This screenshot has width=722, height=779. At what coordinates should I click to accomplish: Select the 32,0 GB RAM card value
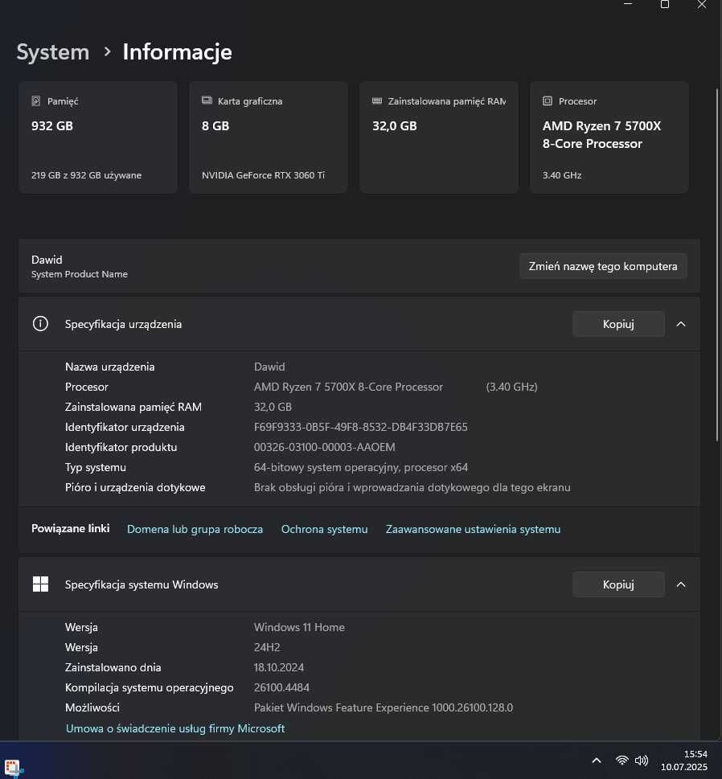[395, 125]
